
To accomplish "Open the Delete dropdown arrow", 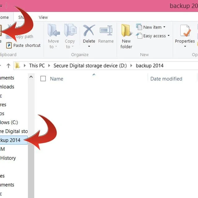I will click(89, 46).
